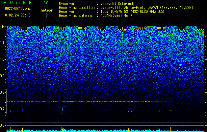Click the 0812 time marker
The width and height of the screenshot is (207, 132).
pyautogui.click(x=42, y=28)
